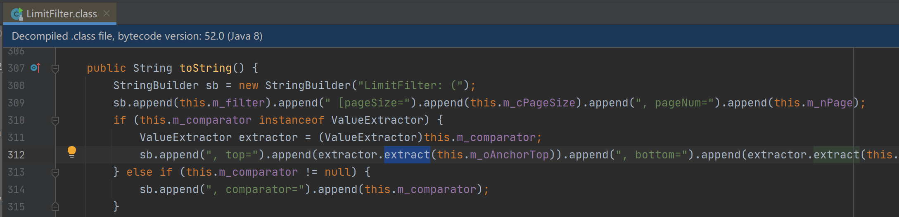Select the LimitFilter.class editor tab
Image resolution: width=899 pixels, height=217 pixels.
tap(60, 14)
